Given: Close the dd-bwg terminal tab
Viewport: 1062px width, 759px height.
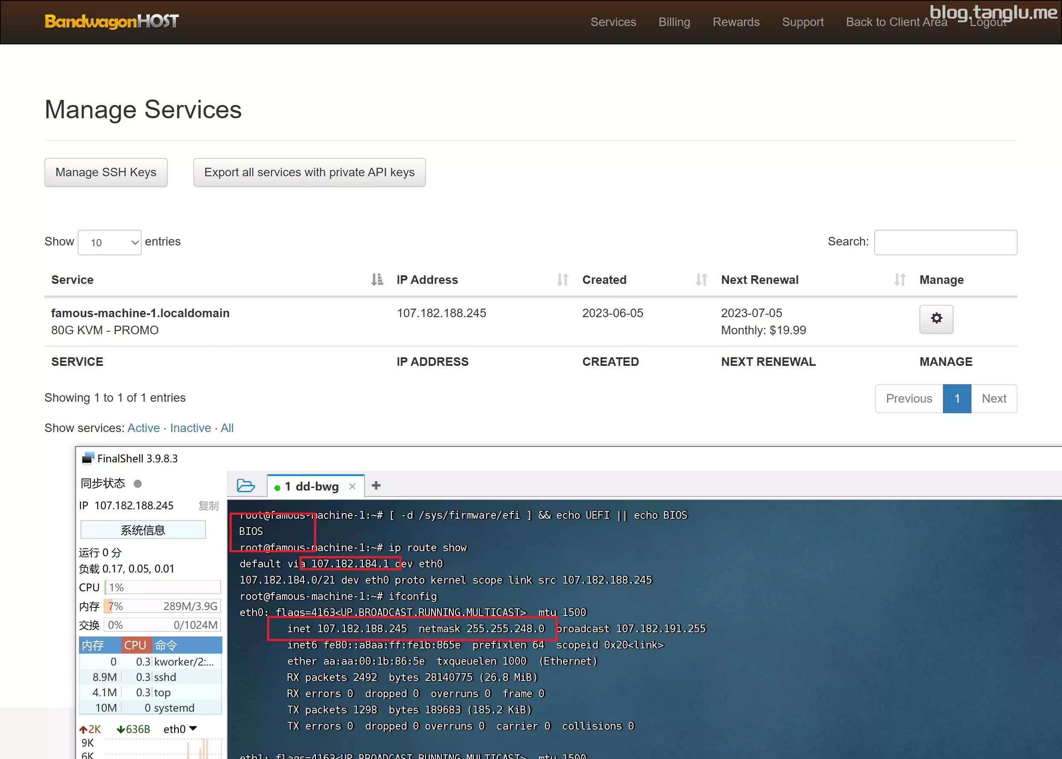Looking at the screenshot, I should coord(352,487).
